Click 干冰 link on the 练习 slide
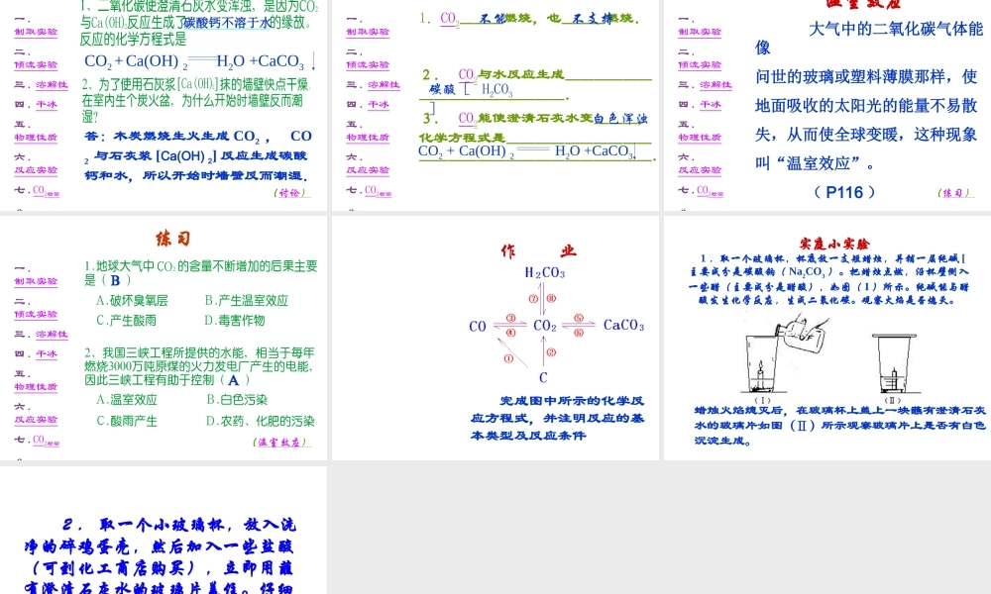The height and width of the screenshot is (594, 991). click(x=47, y=354)
